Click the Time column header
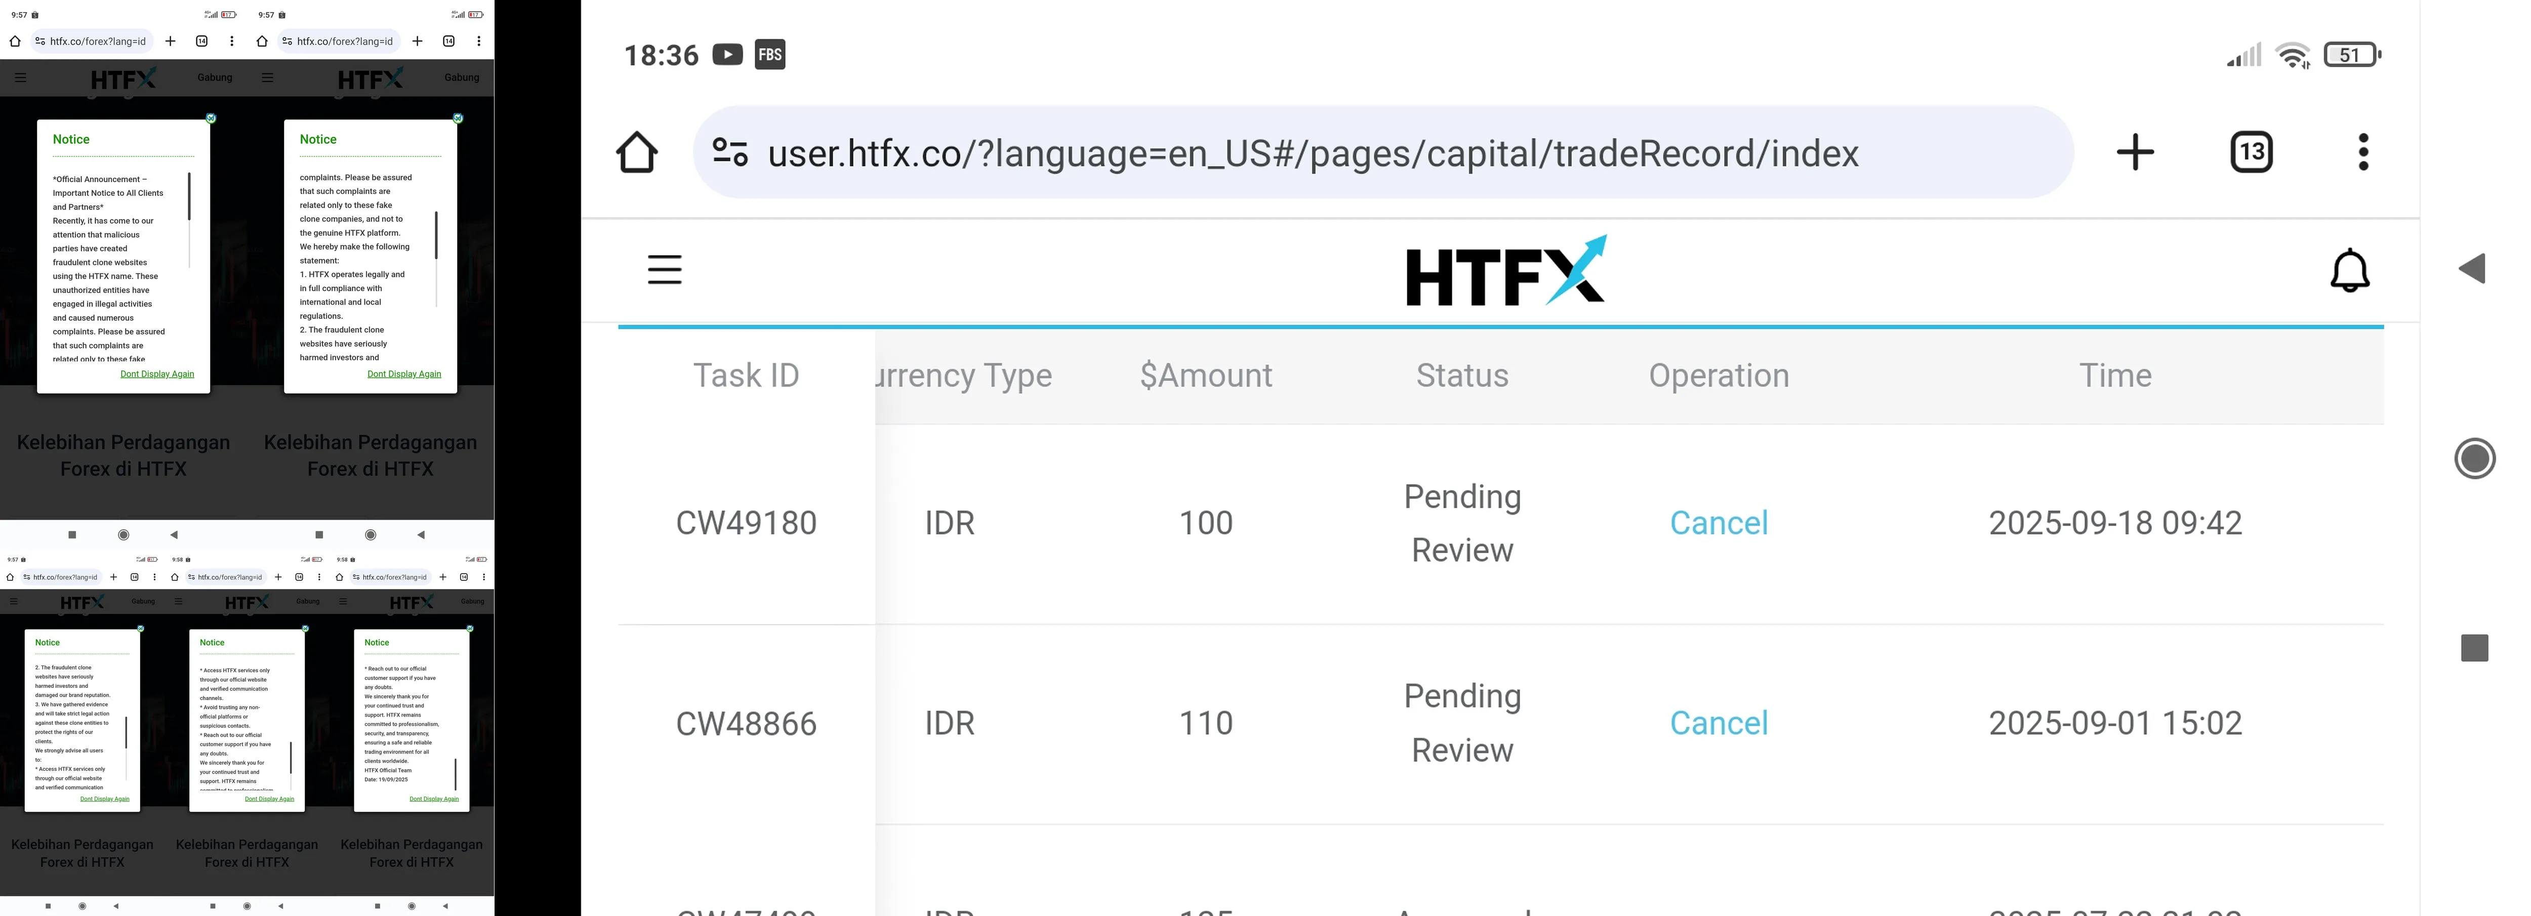2531x916 pixels. click(2115, 375)
